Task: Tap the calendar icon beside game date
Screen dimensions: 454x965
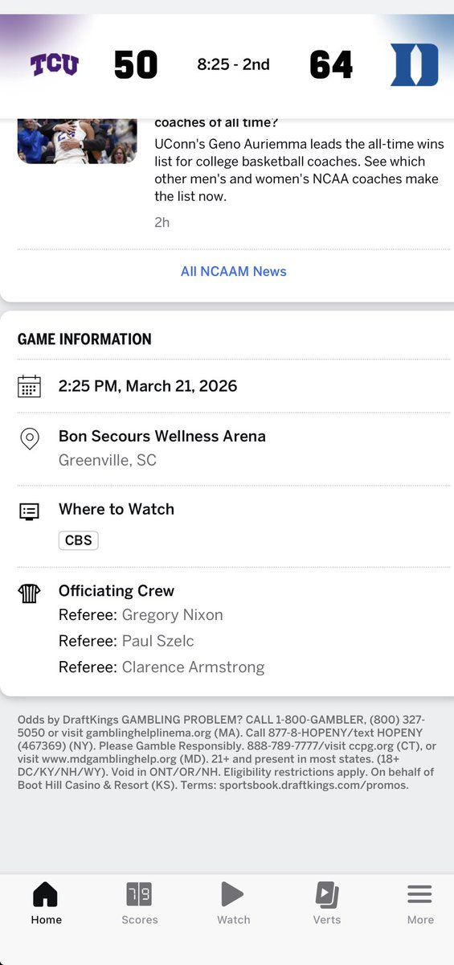Action: (29, 386)
